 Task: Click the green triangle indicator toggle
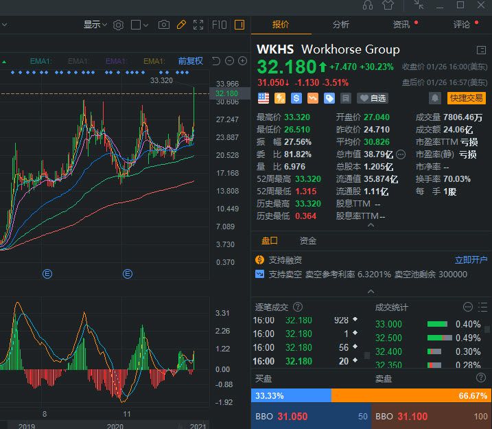click(x=4, y=62)
